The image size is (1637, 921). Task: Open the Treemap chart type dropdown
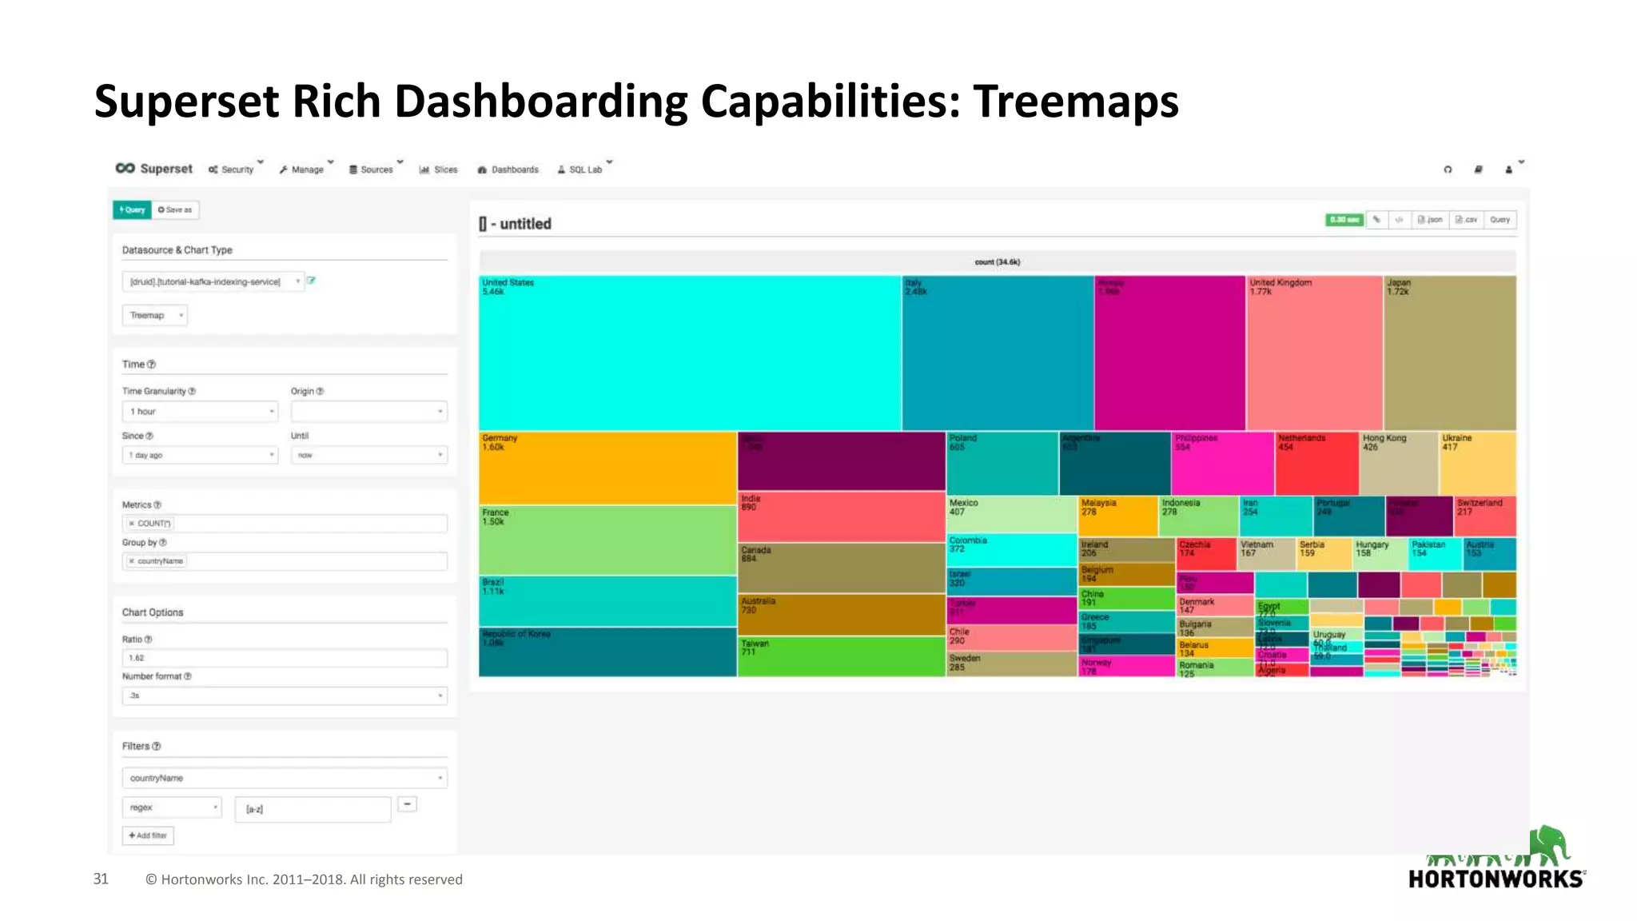click(155, 315)
